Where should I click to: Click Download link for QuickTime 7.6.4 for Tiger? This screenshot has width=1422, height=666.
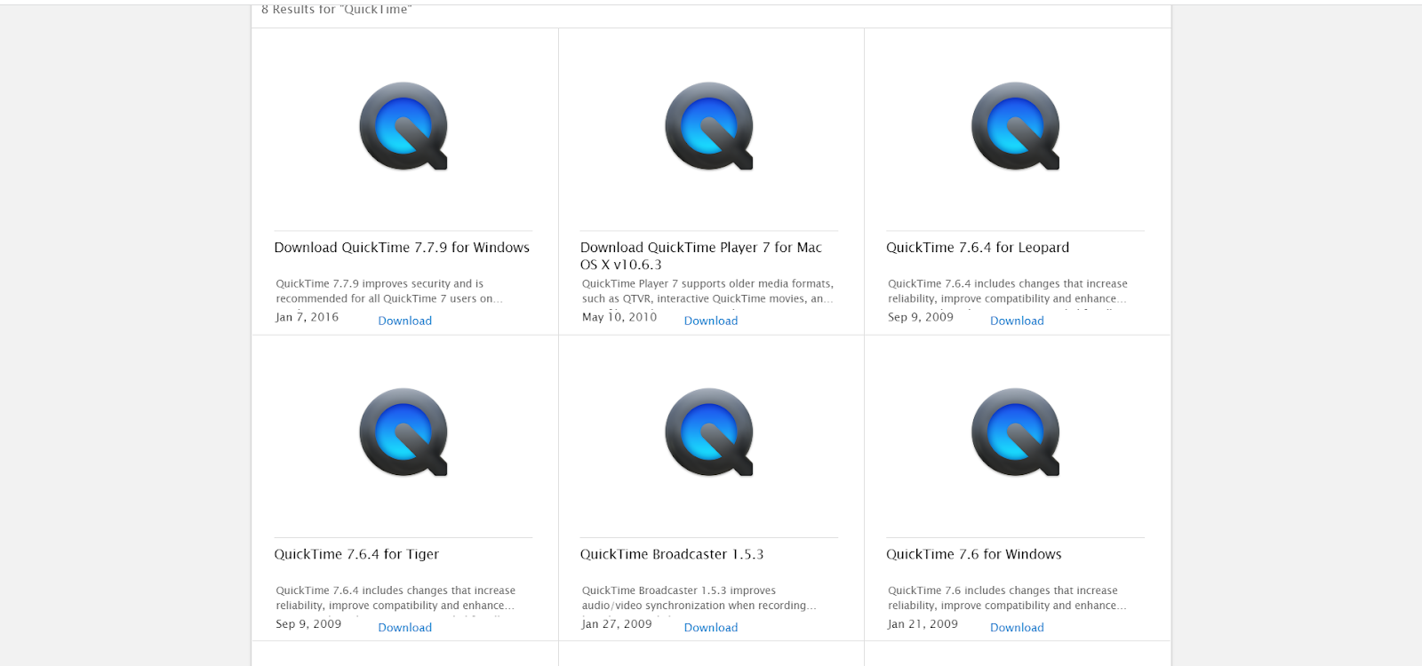pos(405,627)
